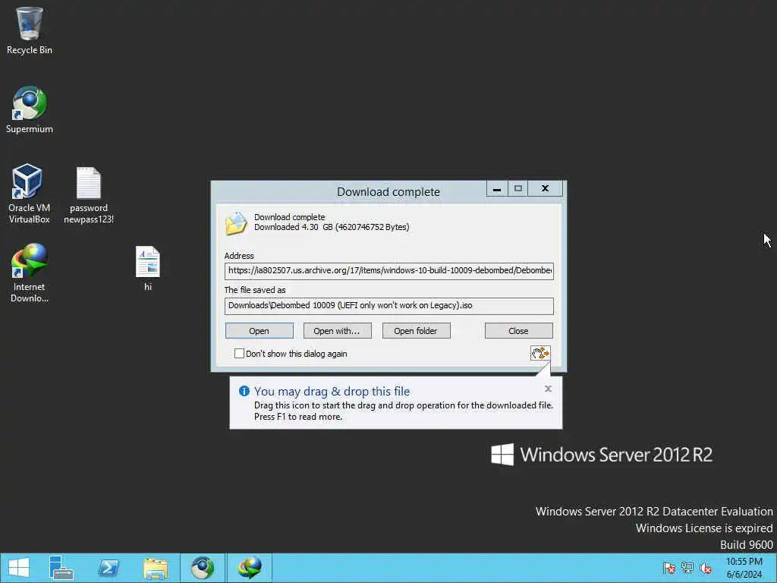
Task: Click the Open with... button
Action: [x=337, y=331]
